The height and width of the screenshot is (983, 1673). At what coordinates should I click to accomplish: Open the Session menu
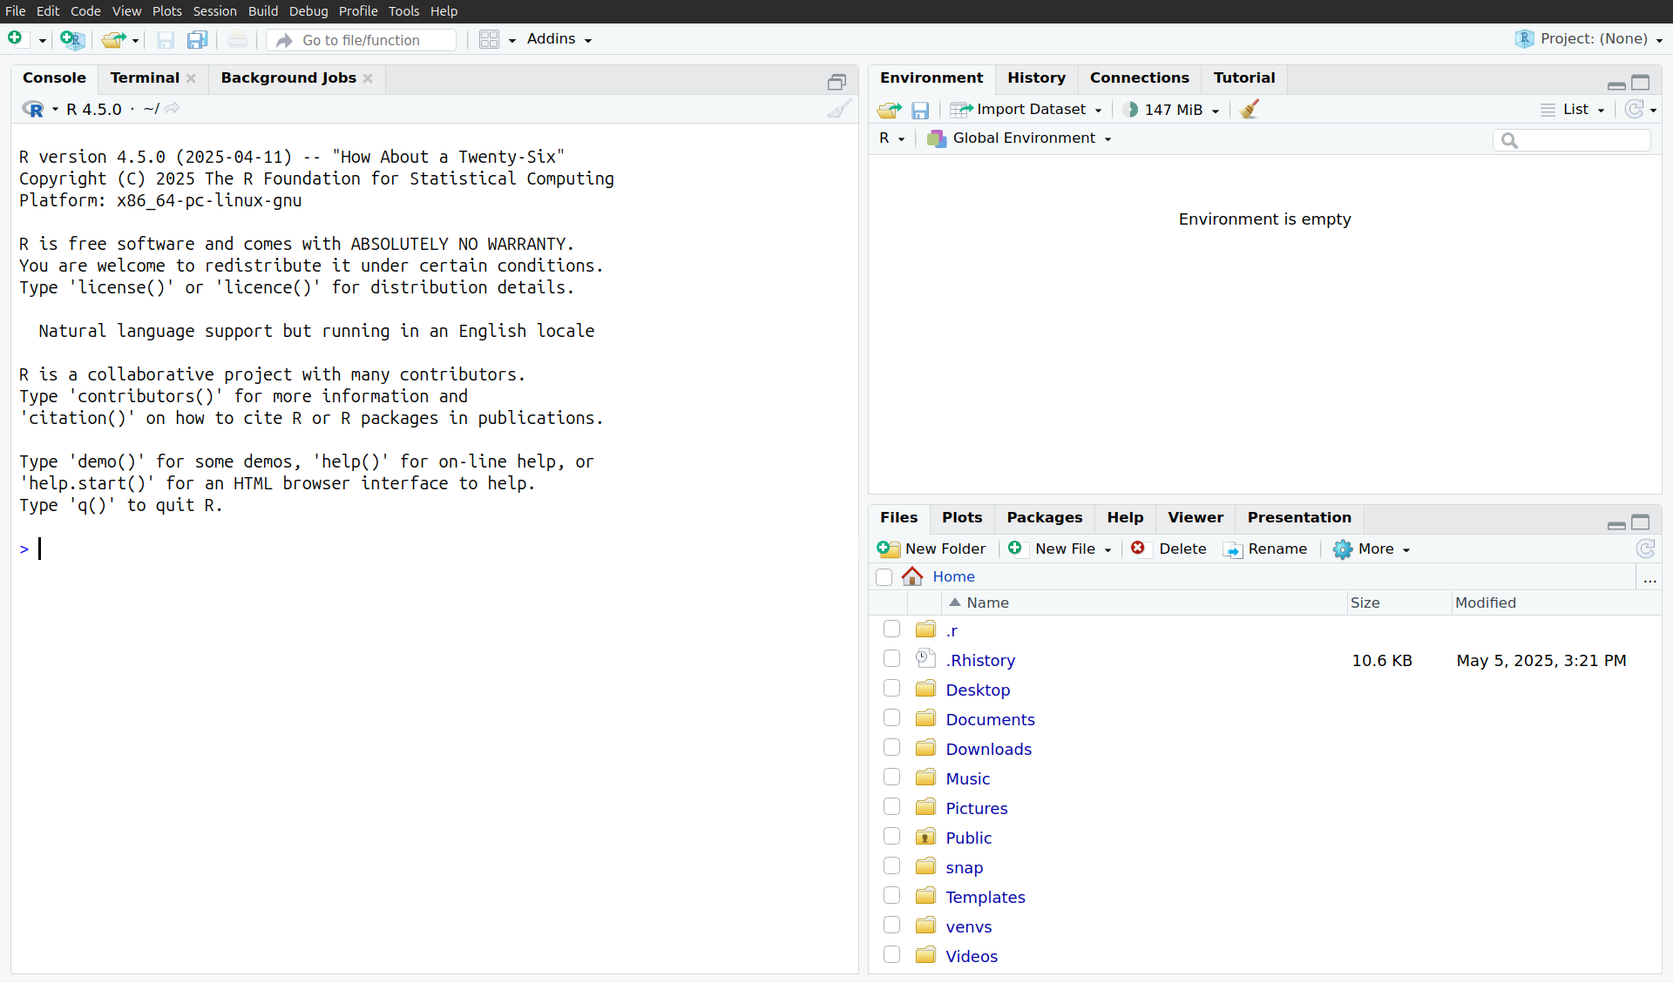(x=214, y=11)
